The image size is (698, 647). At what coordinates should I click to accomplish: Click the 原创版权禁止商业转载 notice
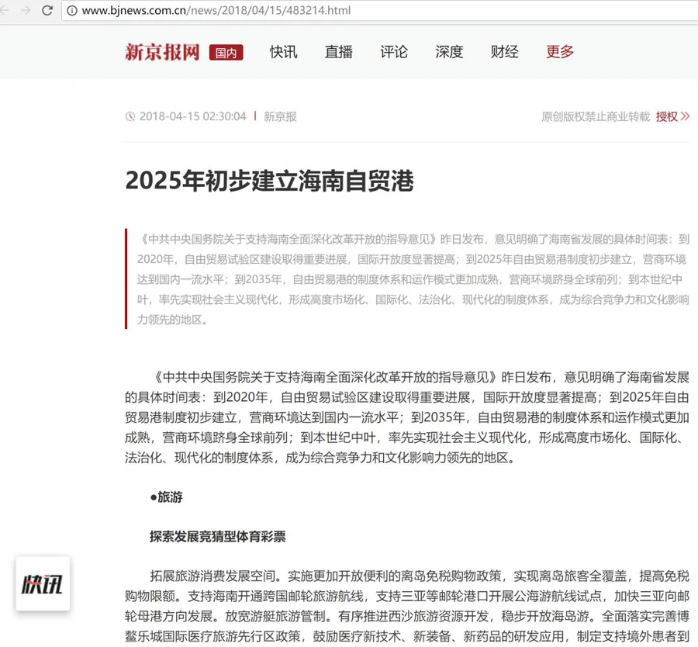click(596, 116)
